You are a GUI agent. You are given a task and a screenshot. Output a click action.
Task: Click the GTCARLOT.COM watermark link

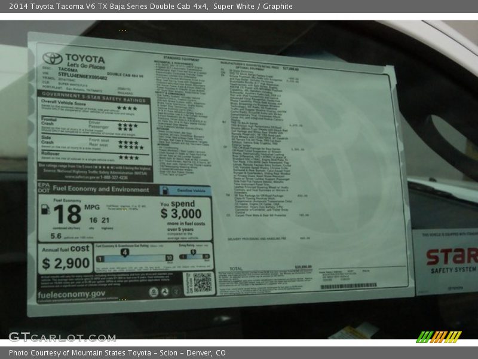(62, 337)
